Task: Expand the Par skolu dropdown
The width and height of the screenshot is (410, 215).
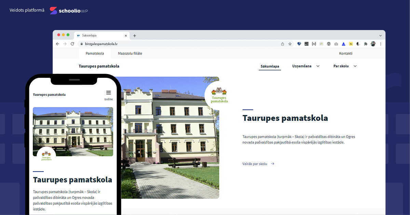Action: [x=344, y=66]
